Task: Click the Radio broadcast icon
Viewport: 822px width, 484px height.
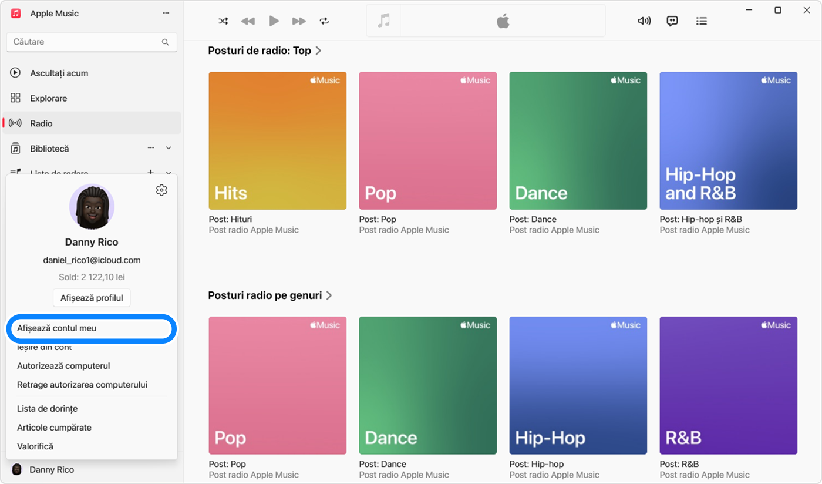Action: click(x=16, y=123)
